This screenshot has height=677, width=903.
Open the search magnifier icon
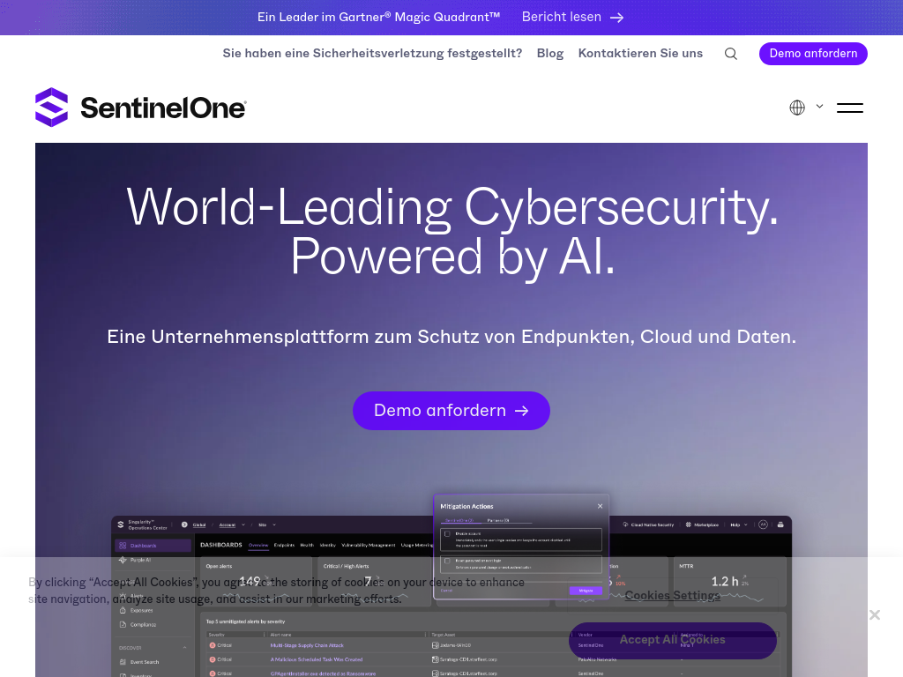pyautogui.click(x=731, y=54)
